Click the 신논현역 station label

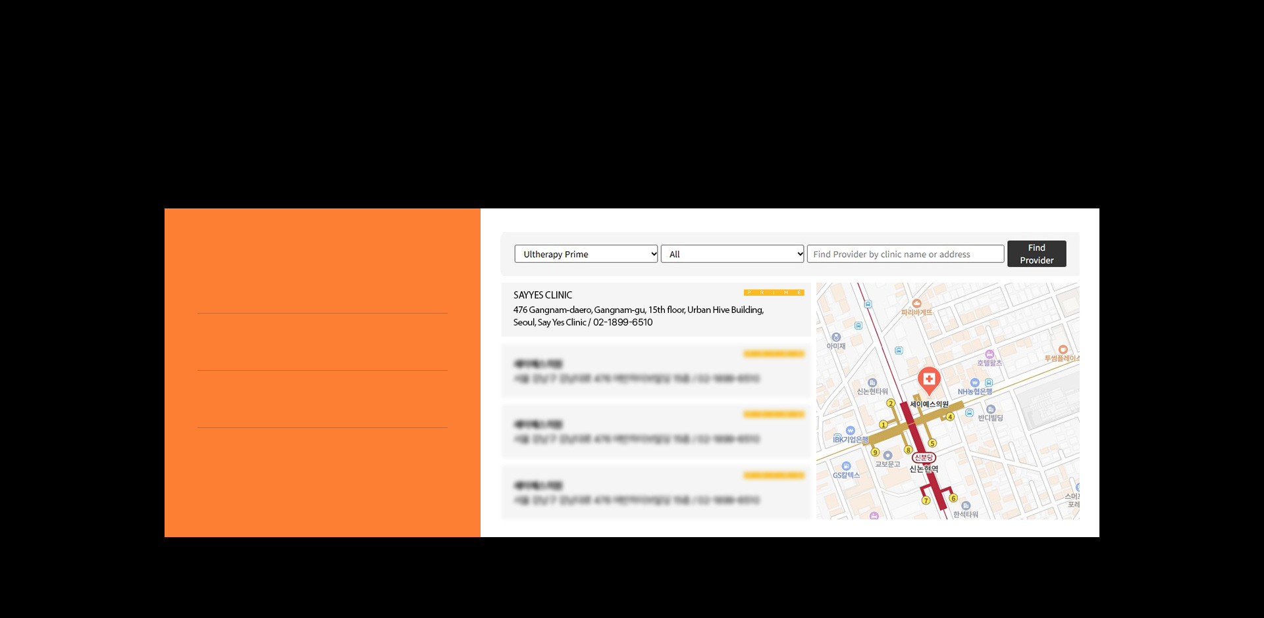(x=924, y=469)
